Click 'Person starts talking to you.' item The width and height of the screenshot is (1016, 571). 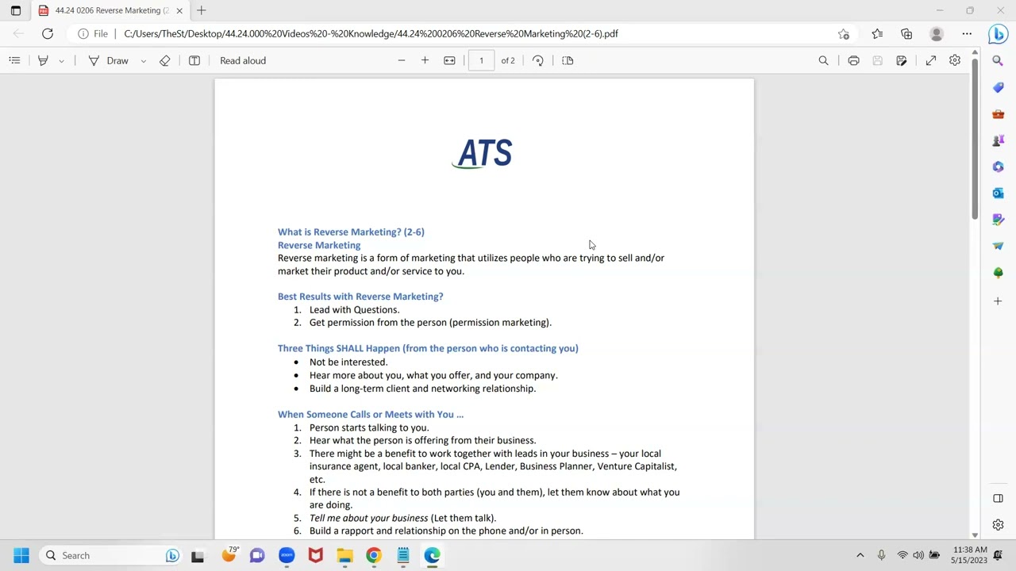coord(369,427)
